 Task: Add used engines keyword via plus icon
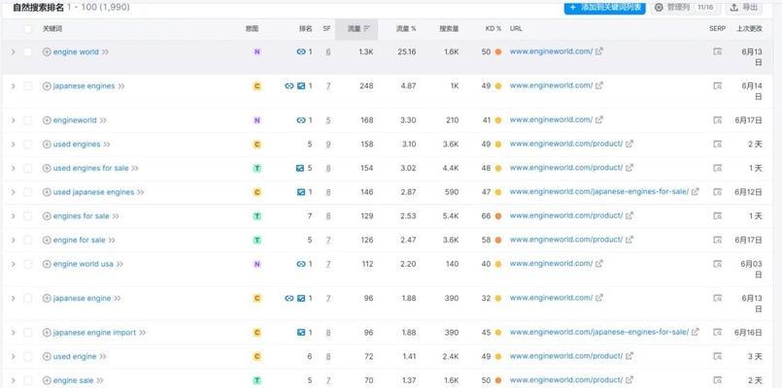47,145
